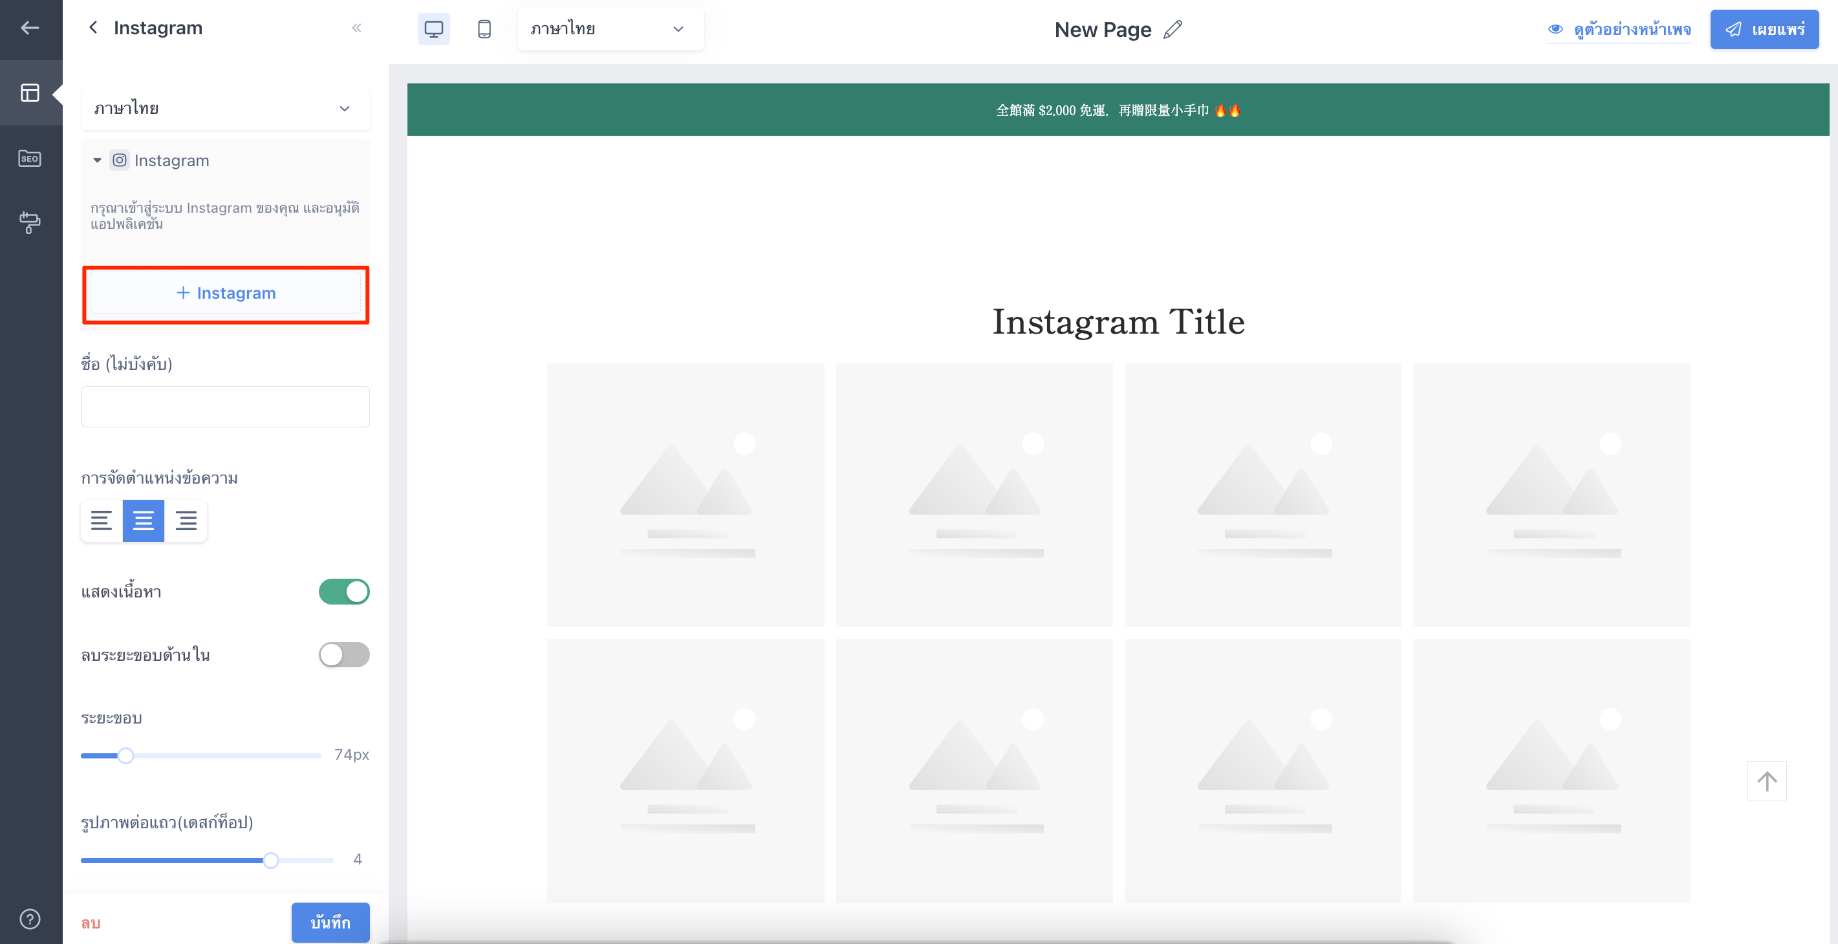Viewport: 1838px width, 944px height.
Task: Click the Instagram logo icon in panel
Action: tap(120, 160)
